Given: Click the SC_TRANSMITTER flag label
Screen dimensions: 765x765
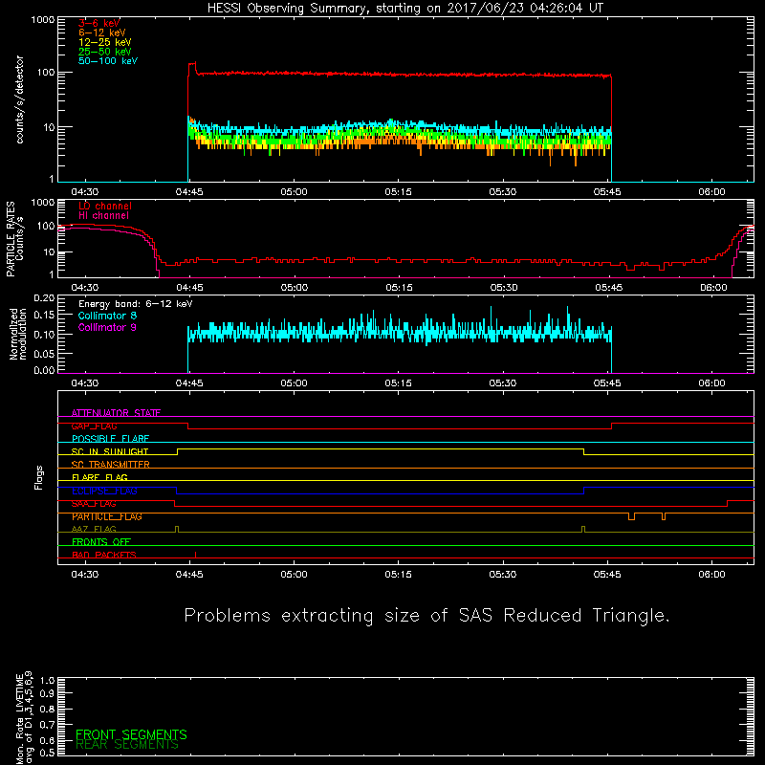Looking at the screenshot, I should tap(111, 465).
